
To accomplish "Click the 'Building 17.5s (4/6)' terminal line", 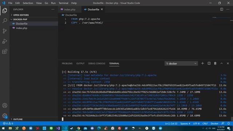I will click(79, 72).
